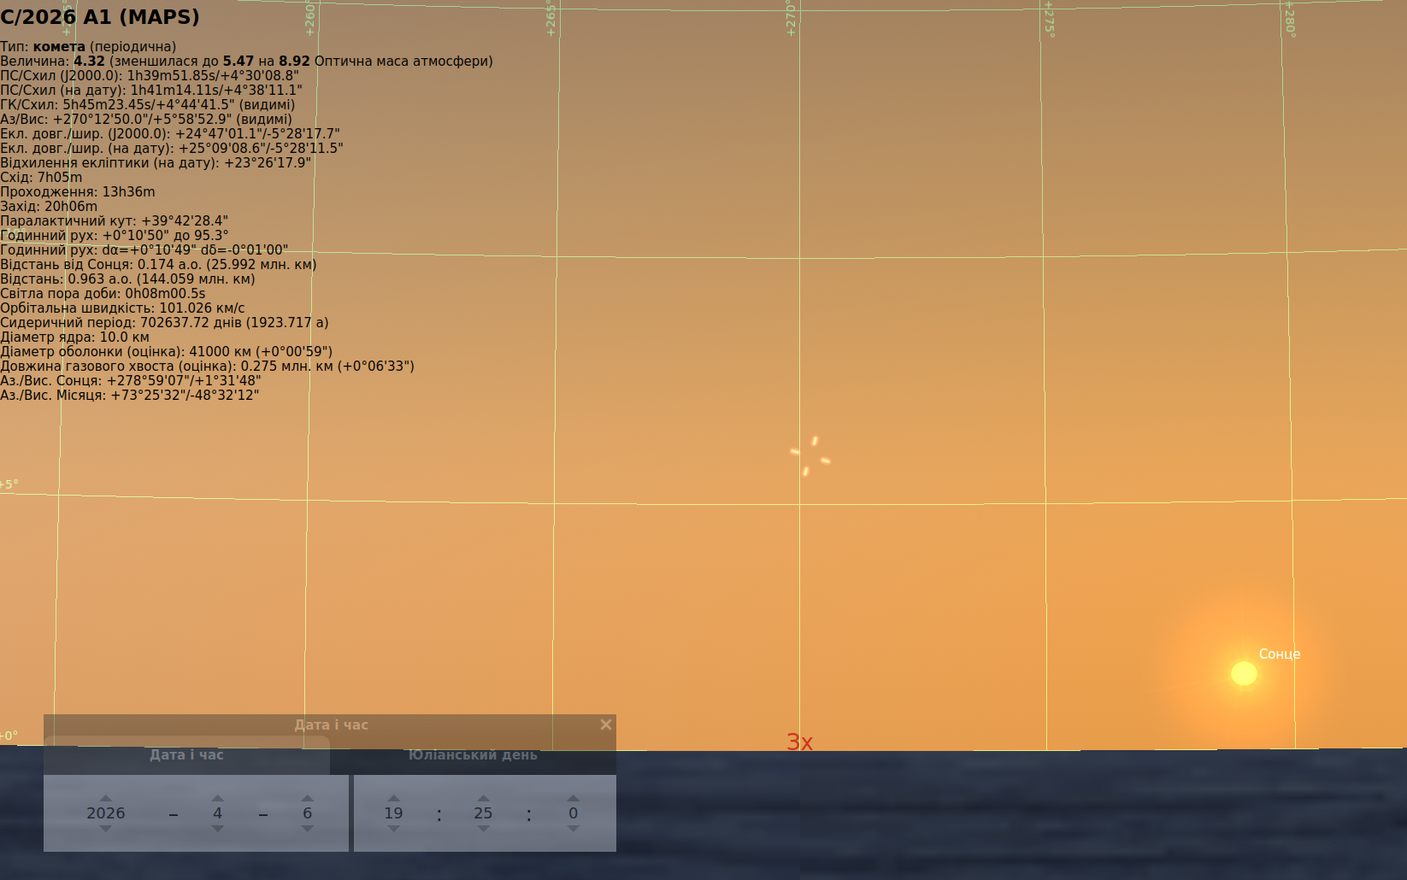Select the minutes field showing 25

483,813
